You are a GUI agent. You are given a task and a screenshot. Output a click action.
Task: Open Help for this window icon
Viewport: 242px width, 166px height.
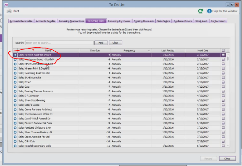click(x=209, y=11)
